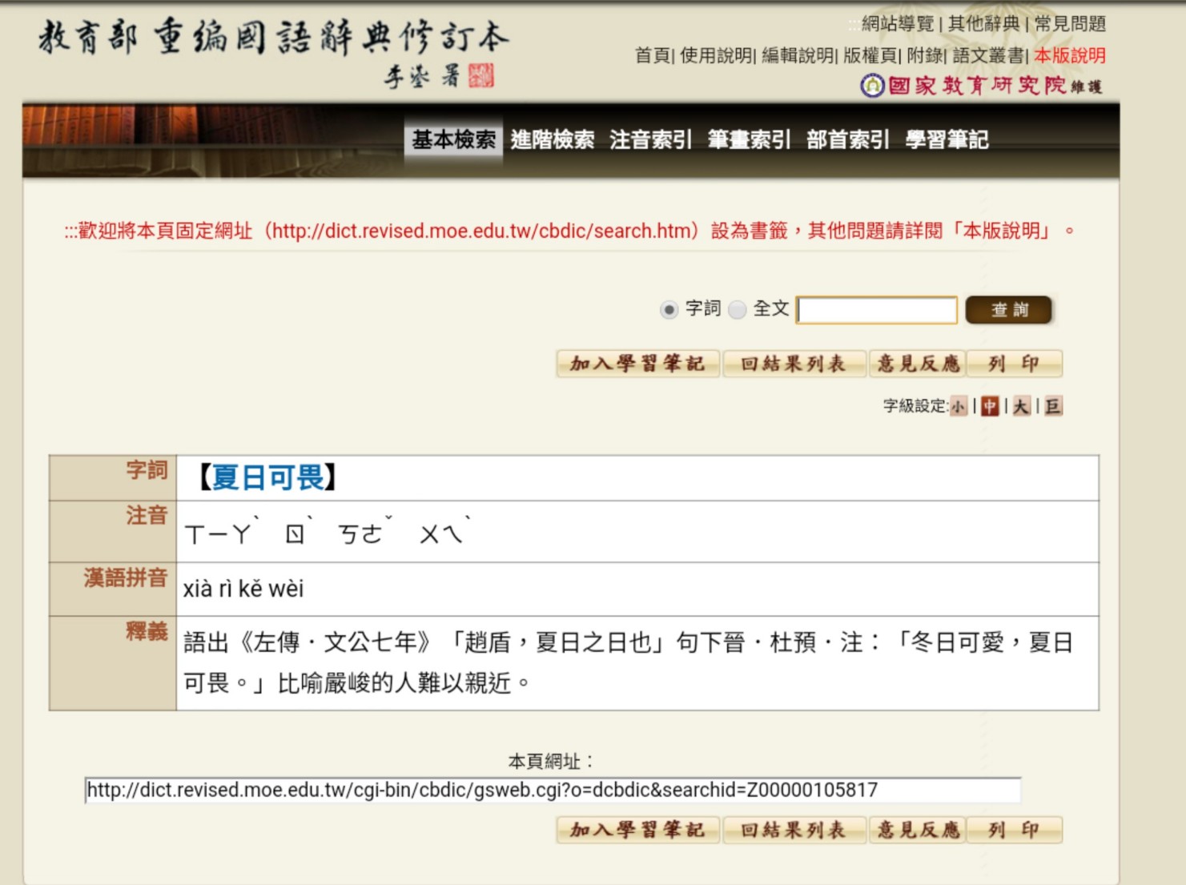The height and width of the screenshot is (885, 1186).
Task: Open the red 本版說明 link
Action: pos(1070,55)
